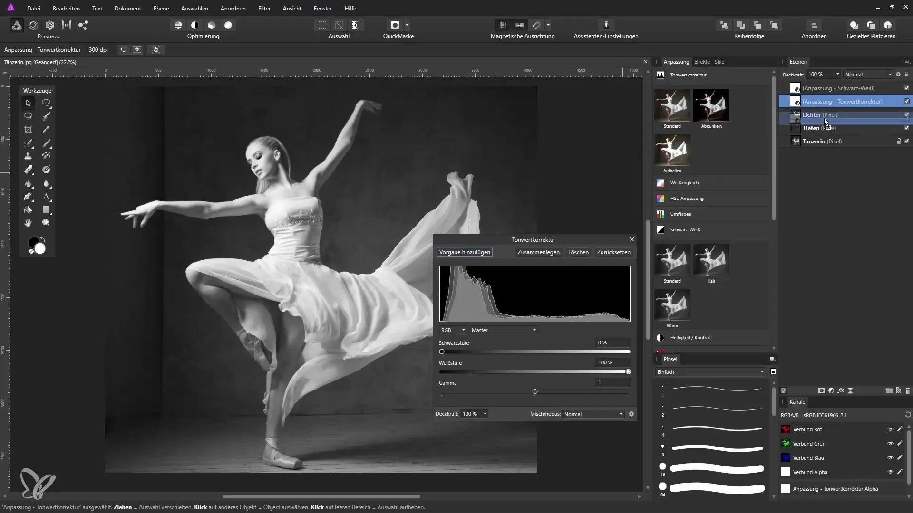Select the Move tool arrow
Screen dimensions: 913x513
[28, 103]
